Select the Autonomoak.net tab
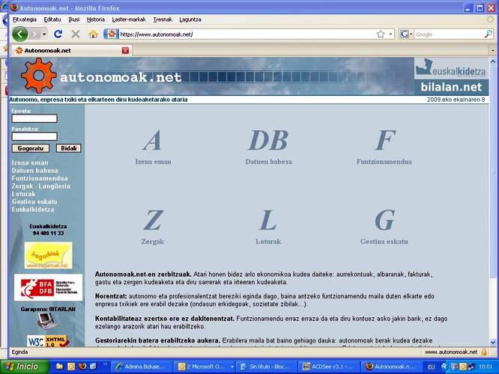This screenshot has height=374, width=499. click(72, 50)
